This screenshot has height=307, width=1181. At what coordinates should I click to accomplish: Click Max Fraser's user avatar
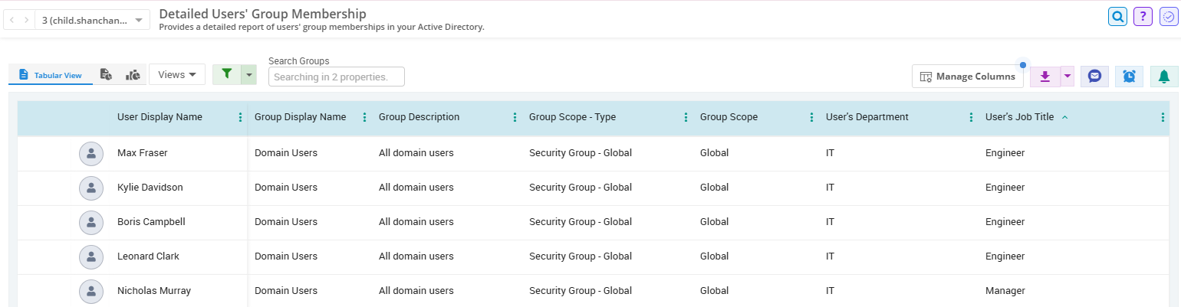coord(91,153)
